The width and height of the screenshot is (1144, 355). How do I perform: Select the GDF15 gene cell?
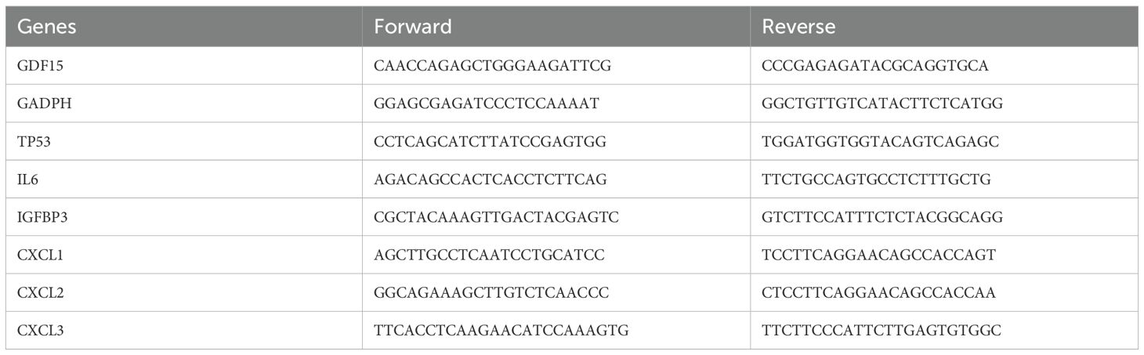pyautogui.click(x=39, y=66)
